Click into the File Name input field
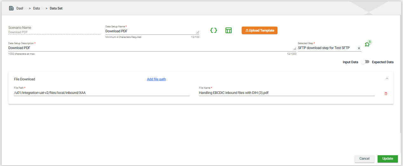This screenshot has height=166, width=403. tap(286, 93)
